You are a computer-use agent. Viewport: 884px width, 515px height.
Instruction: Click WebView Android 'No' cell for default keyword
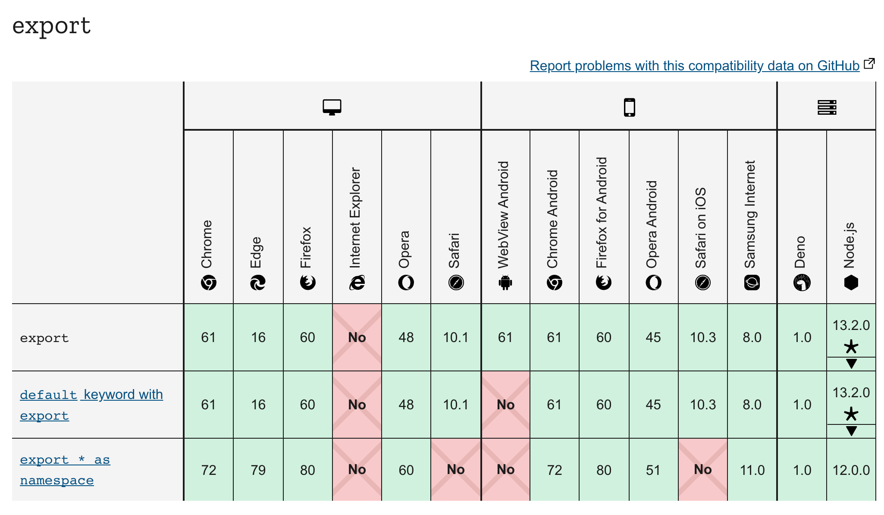coord(505,405)
